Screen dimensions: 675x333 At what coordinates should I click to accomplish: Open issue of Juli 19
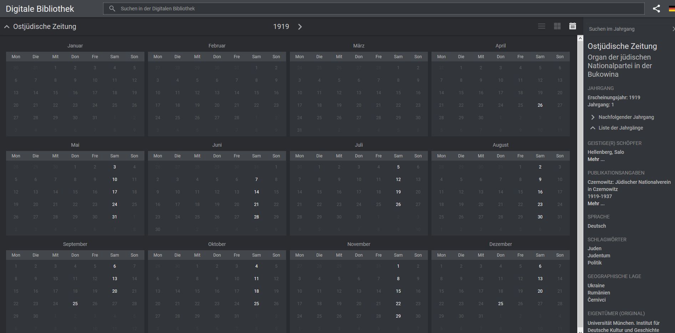398,192
